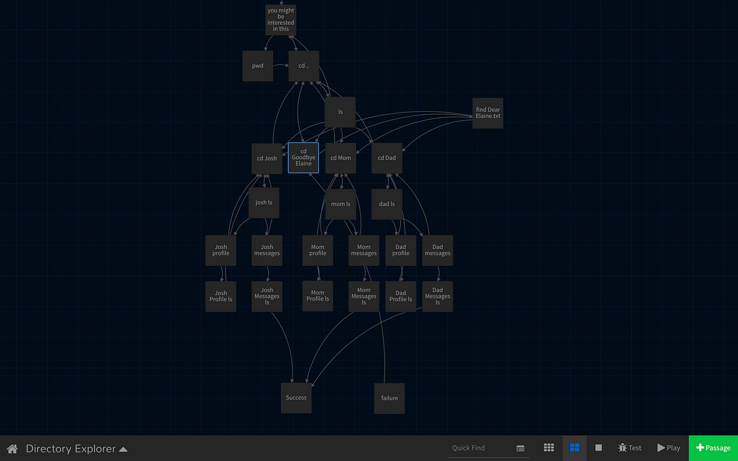Screen dimensions: 738x461
Task: Select the 'failure' passage
Action: click(x=389, y=398)
